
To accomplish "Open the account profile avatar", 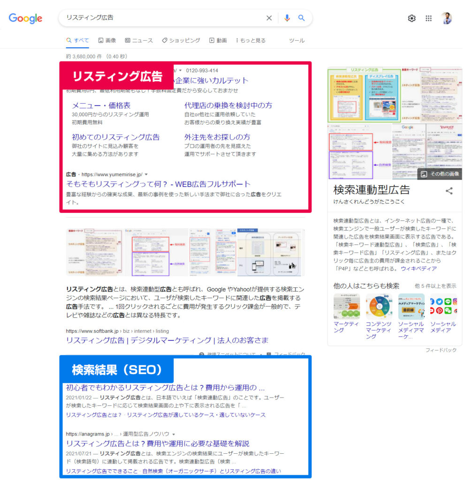I will (447, 18).
